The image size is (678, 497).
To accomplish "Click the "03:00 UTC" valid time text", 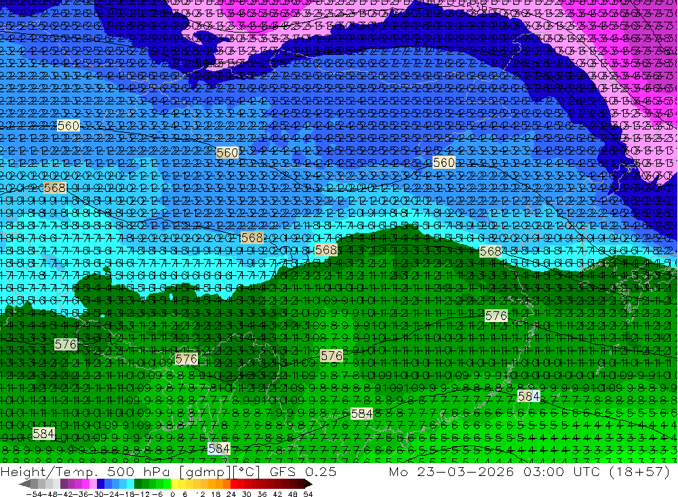I will pyautogui.click(x=562, y=471).
